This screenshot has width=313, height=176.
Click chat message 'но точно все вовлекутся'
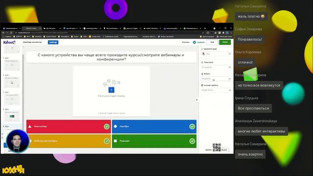coord(259,85)
